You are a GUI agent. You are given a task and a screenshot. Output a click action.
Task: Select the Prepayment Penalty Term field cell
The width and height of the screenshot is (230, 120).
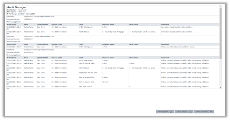(88, 73)
